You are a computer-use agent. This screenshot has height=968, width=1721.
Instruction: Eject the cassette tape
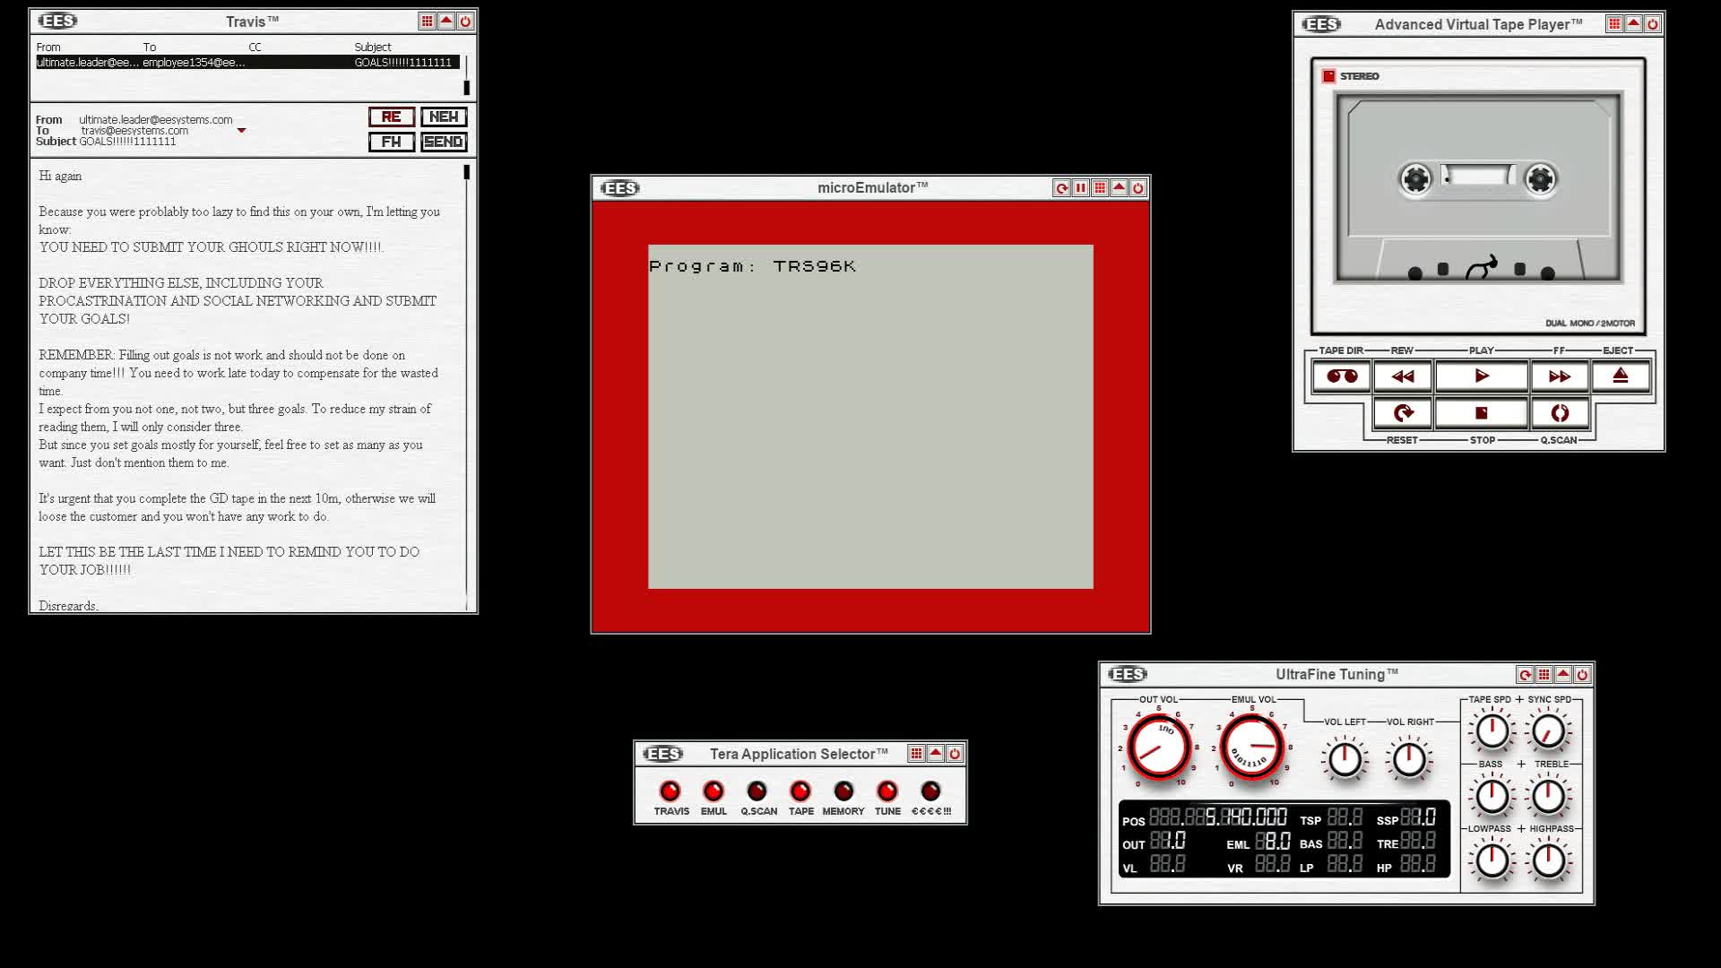coord(1620,376)
